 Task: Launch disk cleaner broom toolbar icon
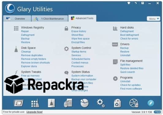[51, 103]
